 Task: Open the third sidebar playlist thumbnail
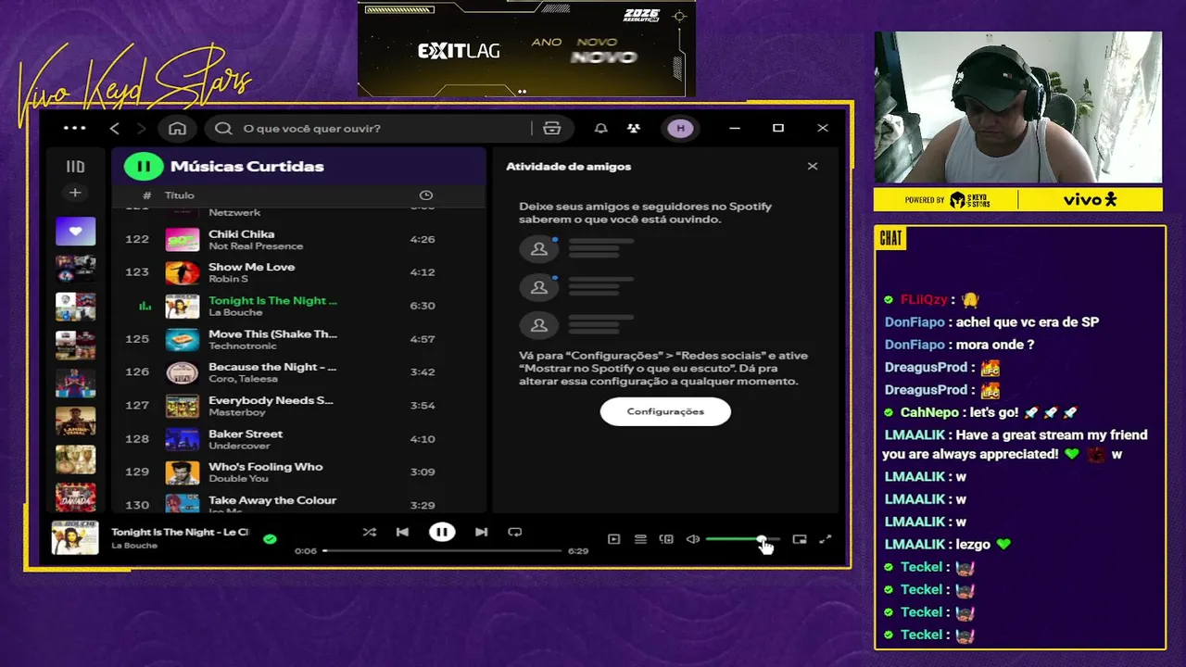click(75, 307)
